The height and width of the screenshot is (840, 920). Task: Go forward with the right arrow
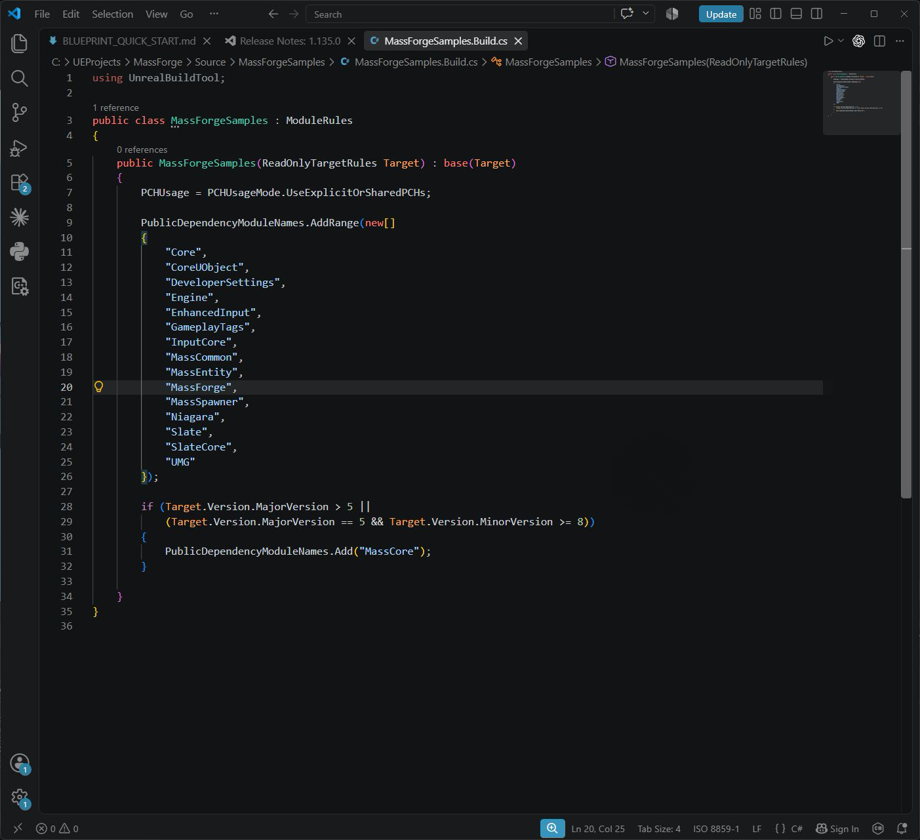click(294, 14)
